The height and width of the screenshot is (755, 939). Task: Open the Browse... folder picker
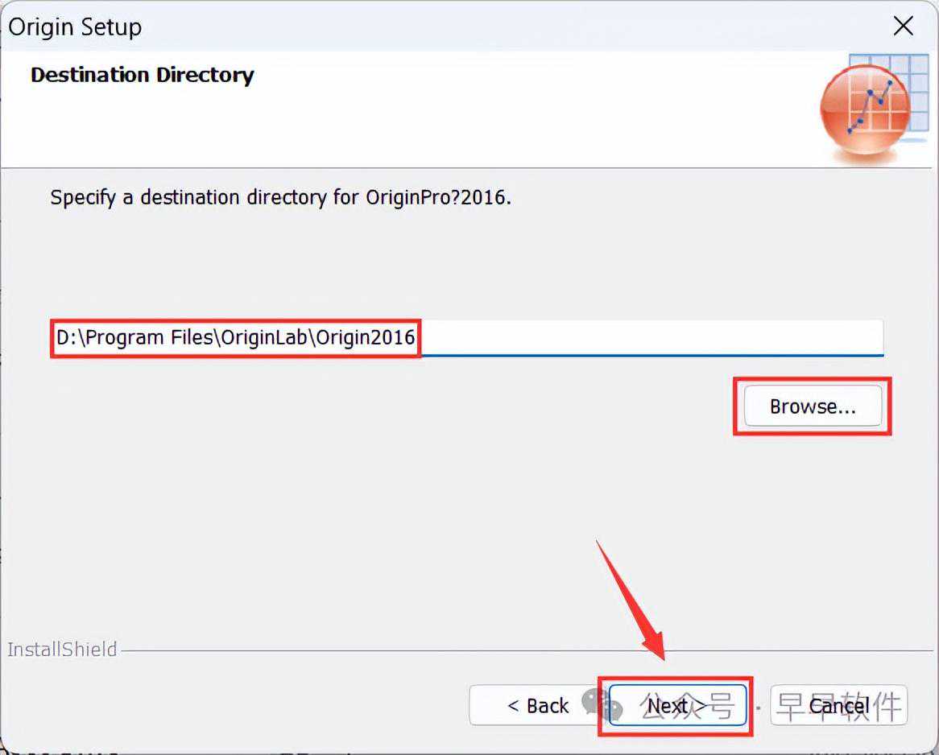pyautogui.click(x=812, y=406)
